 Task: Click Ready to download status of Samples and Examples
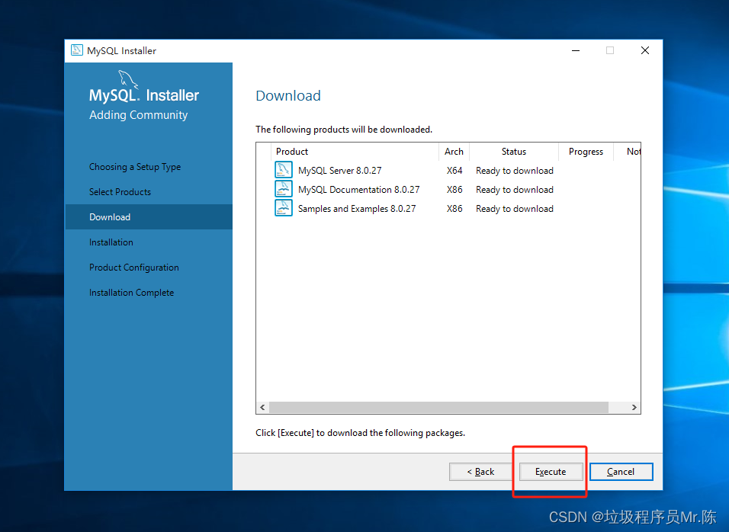[515, 209]
